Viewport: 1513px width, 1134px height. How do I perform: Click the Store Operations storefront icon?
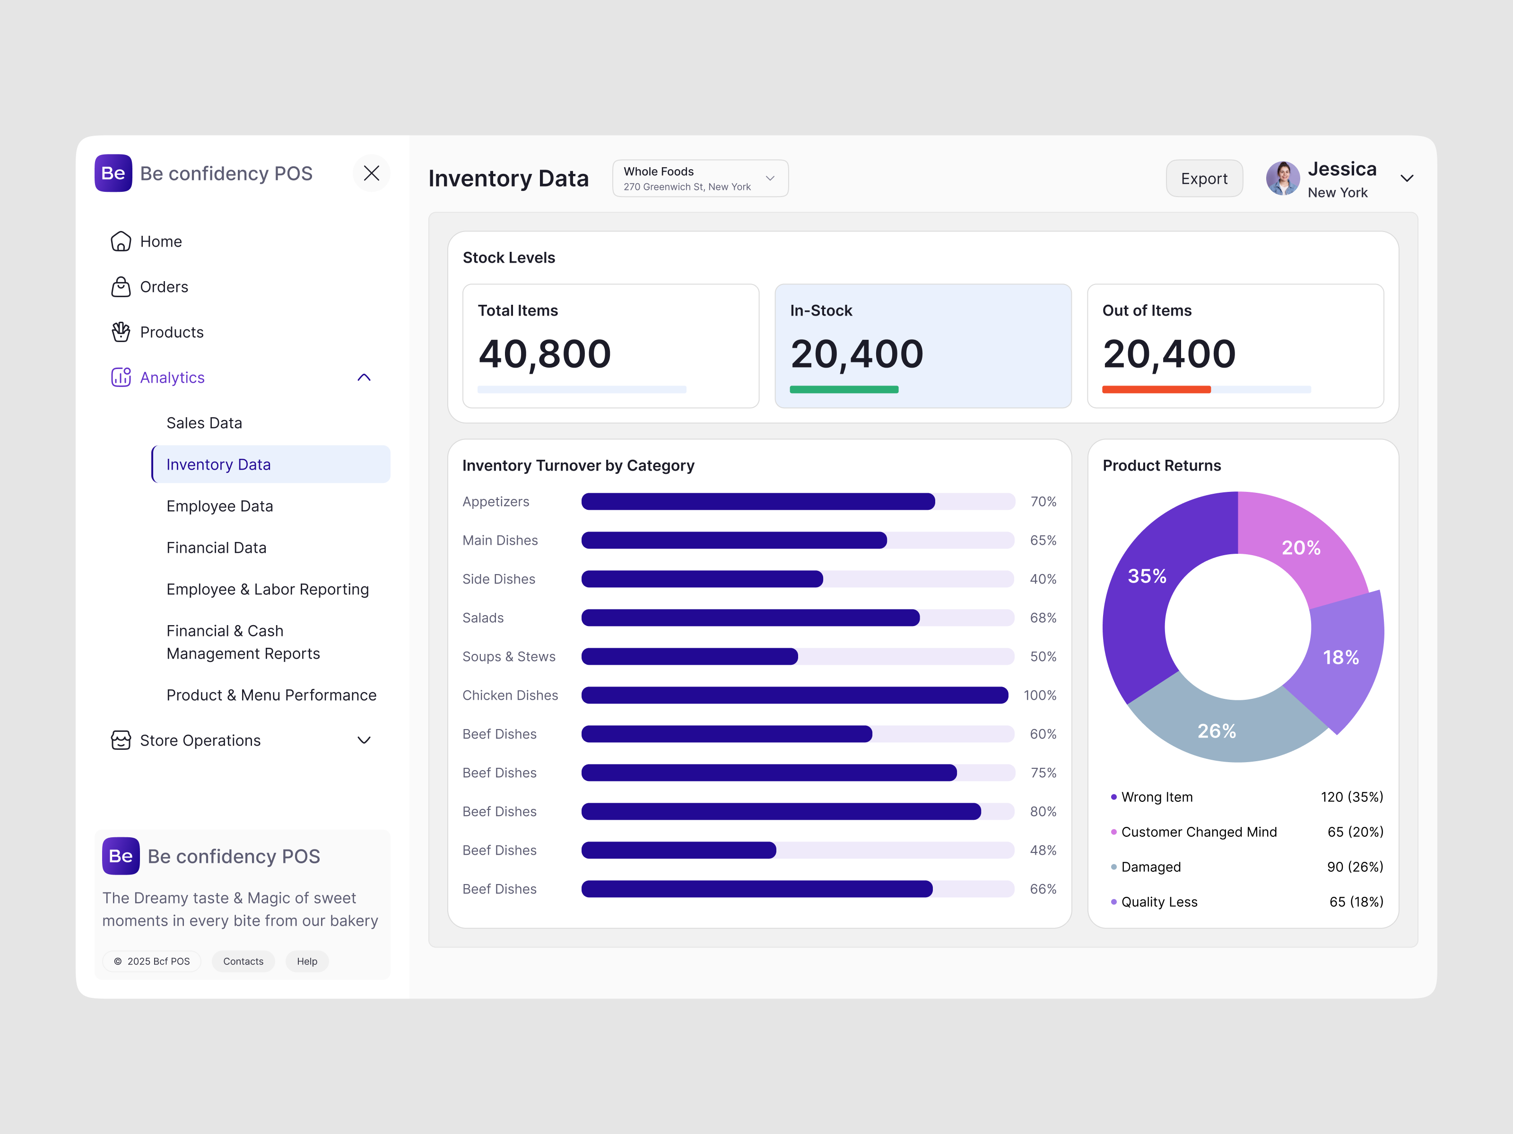(121, 739)
